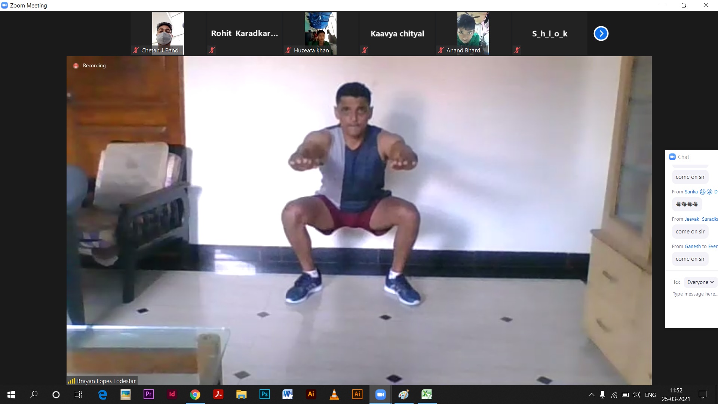Click muted mic icon on Kaavya chityal tile

(365, 50)
